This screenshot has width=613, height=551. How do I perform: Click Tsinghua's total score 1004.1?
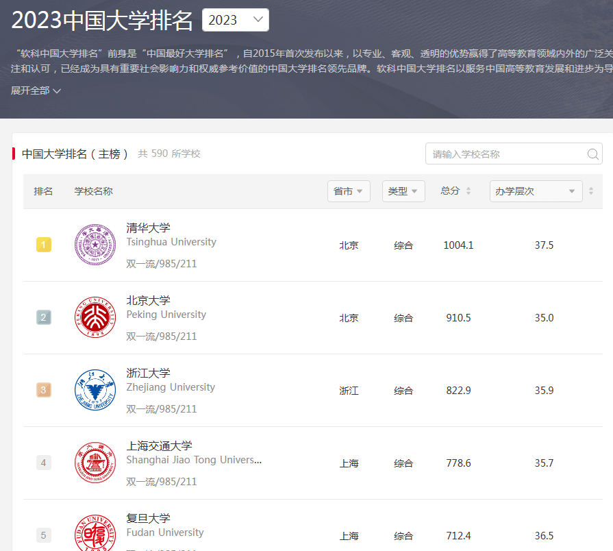click(x=458, y=245)
